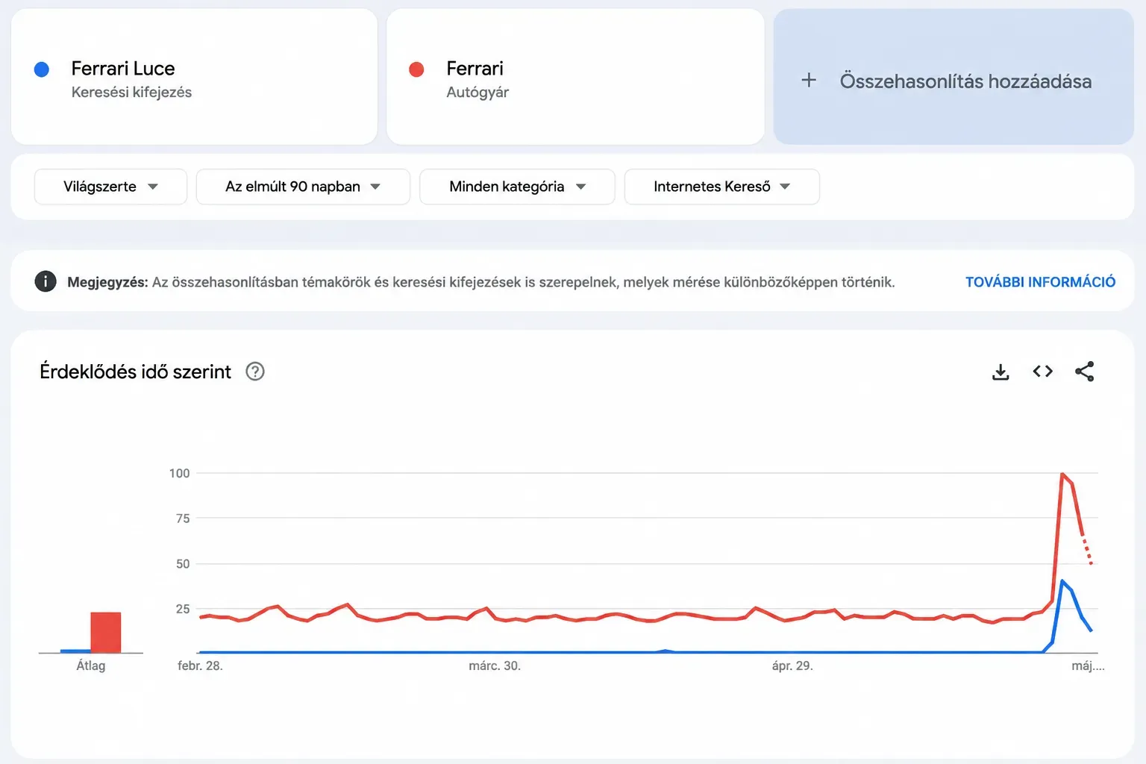Click the red average bar above Átlag

point(106,633)
